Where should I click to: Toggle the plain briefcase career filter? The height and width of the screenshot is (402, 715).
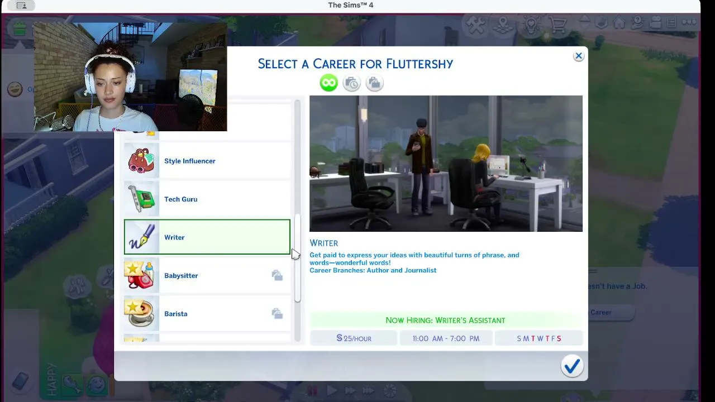374,83
